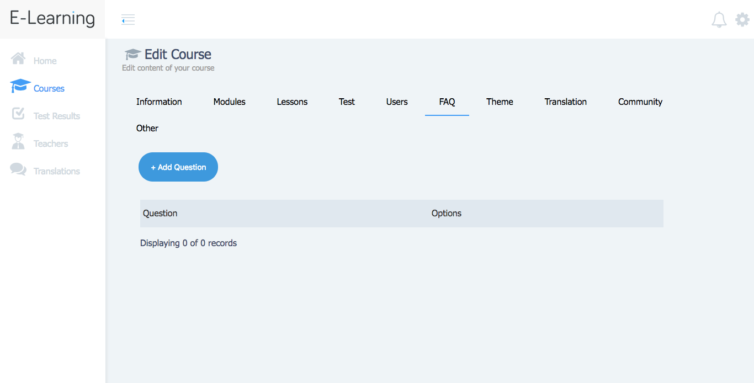Screen dimensions: 754x383
Task: Open the notifications bell
Action: 719,20
